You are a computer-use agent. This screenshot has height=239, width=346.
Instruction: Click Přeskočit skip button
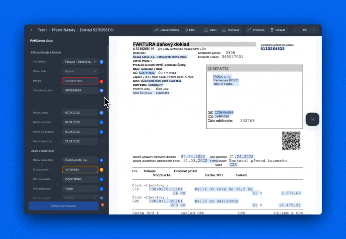(256, 30)
